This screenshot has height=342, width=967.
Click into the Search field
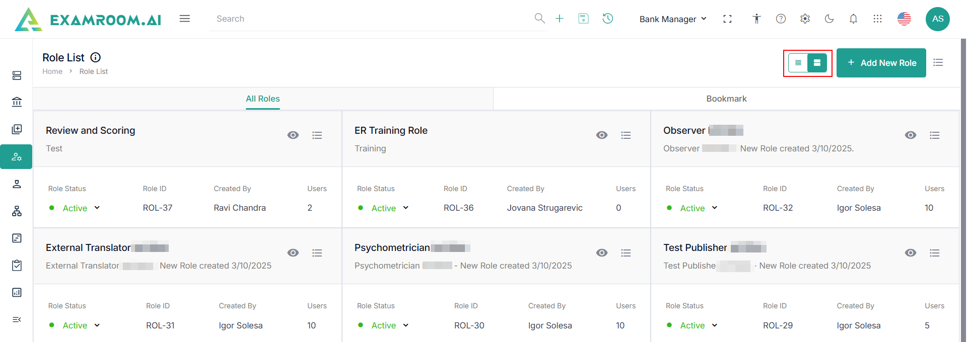tap(373, 19)
